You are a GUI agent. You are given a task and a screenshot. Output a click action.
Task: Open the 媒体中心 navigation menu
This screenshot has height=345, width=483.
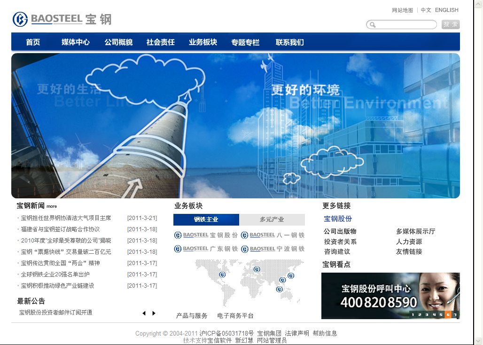point(75,42)
